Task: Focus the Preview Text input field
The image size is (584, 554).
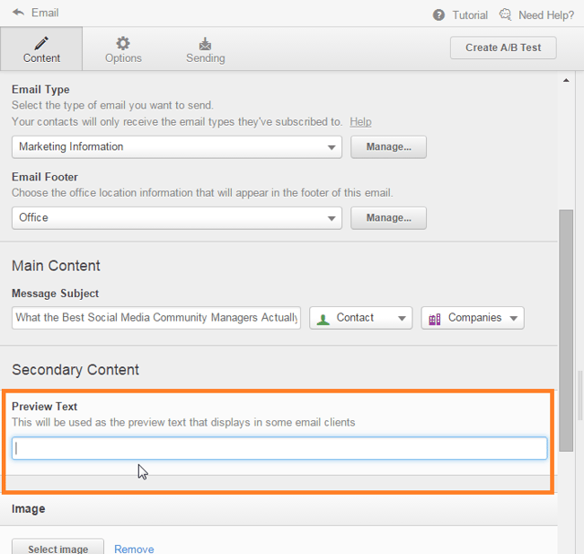Action: 279,448
